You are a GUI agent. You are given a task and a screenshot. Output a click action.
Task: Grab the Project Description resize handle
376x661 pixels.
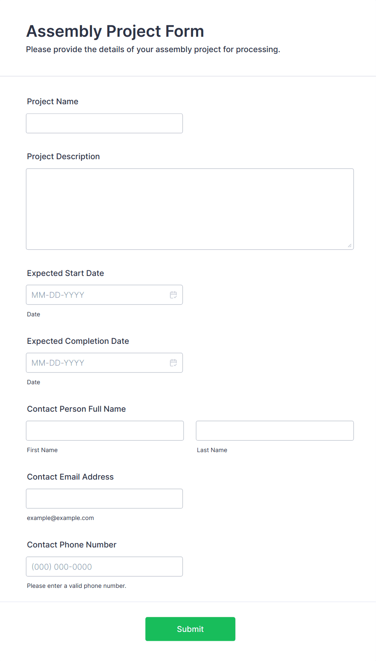350,246
